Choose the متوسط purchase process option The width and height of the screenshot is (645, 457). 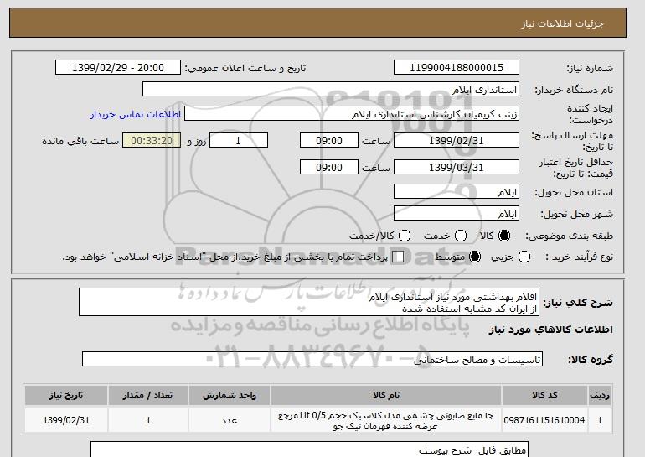click(475, 257)
